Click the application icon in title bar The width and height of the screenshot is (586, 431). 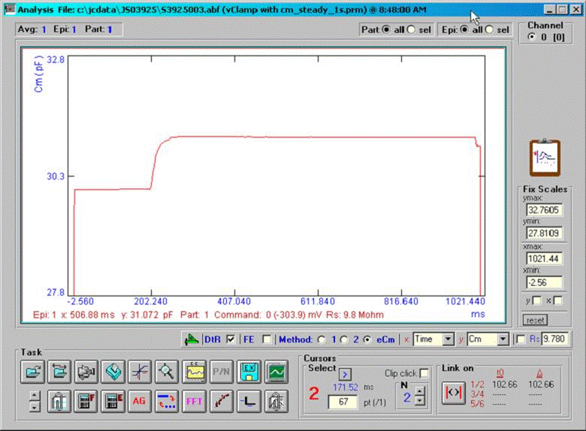9,9
